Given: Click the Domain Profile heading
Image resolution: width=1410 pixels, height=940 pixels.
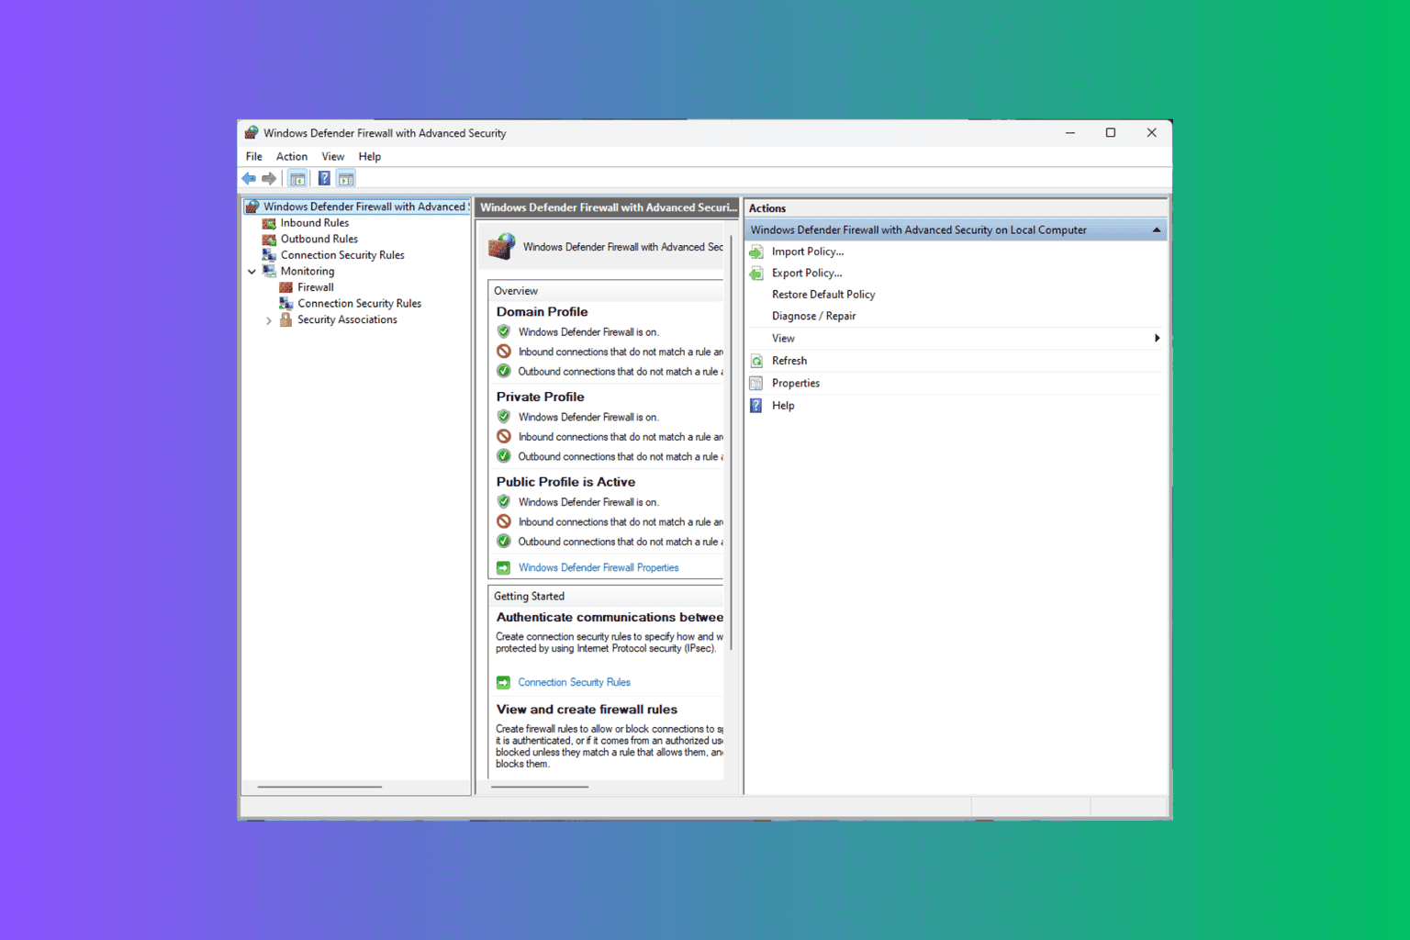Looking at the screenshot, I should (542, 312).
